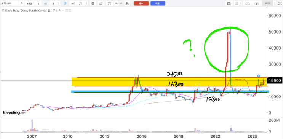
Task: Click the blue circle event marker near 2025
Action: coord(259,76)
